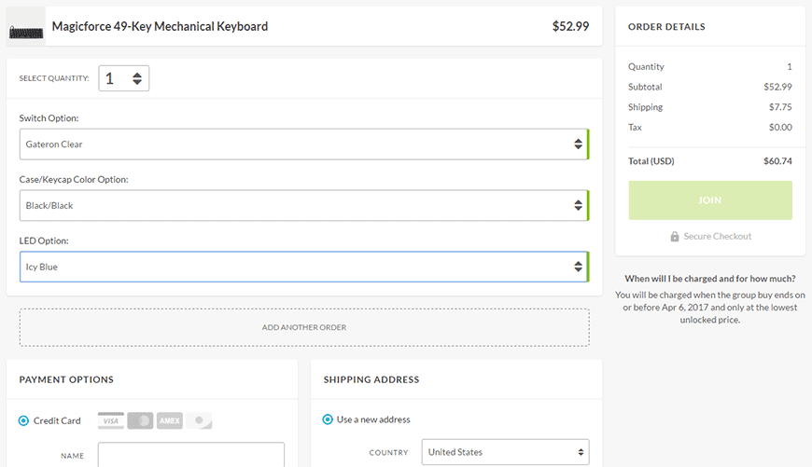Select the Credit Card payment radio button
This screenshot has width=812, height=467.
24,421
